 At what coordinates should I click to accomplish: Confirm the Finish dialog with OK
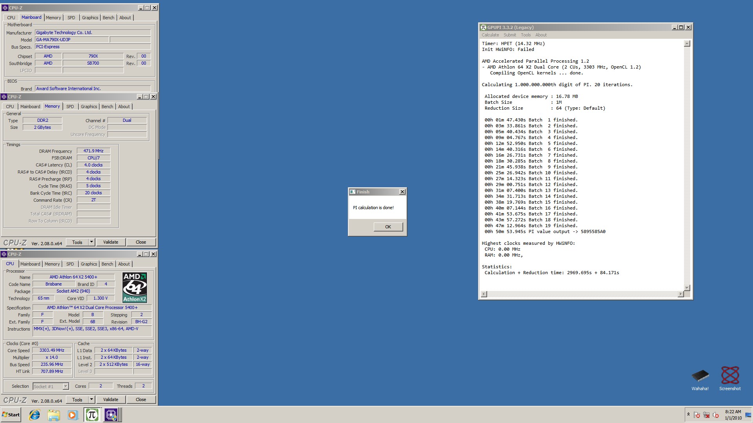pyautogui.click(x=388, y=227)
